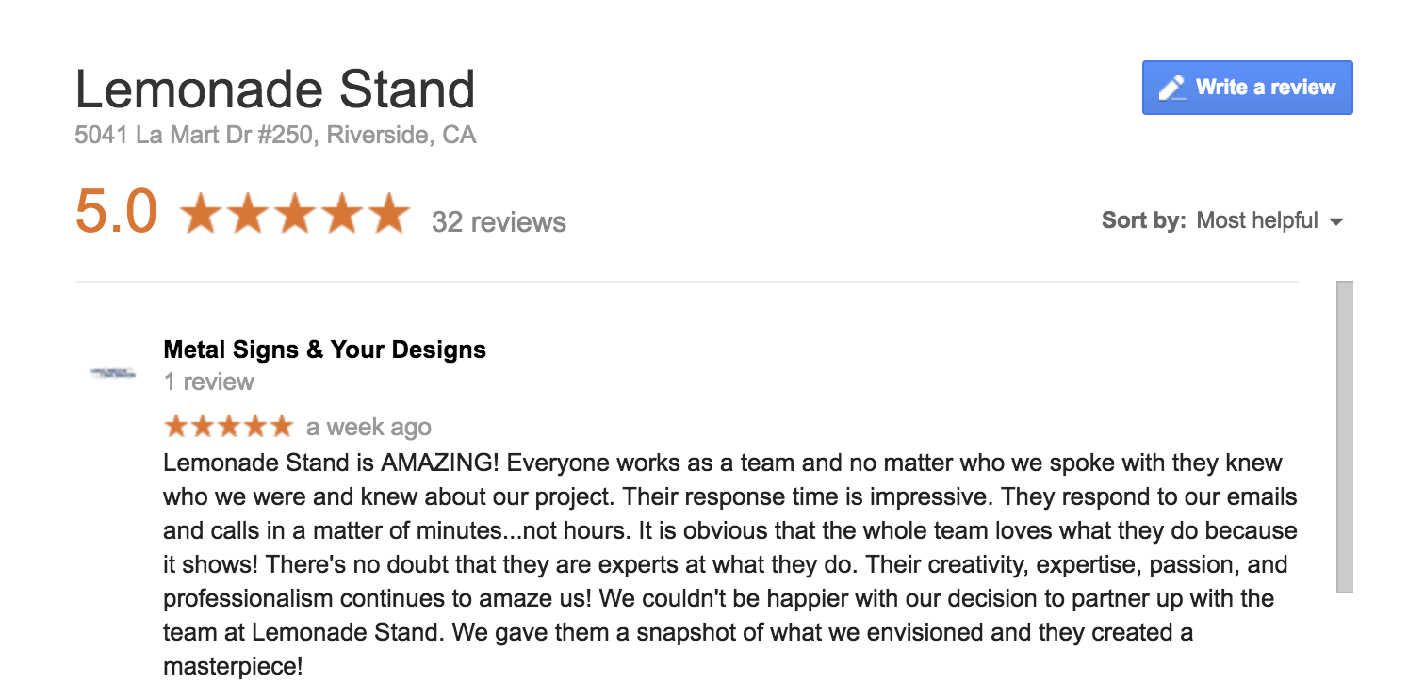
Task: Click the 5041 La Mart Dr address
Action: click(275, 136)
